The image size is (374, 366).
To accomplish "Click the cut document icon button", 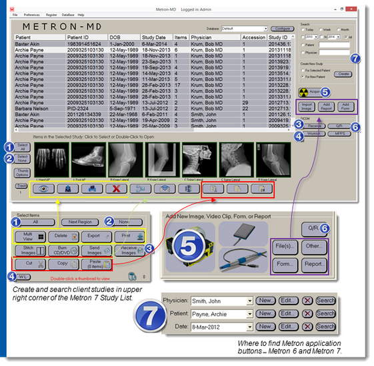I will pyautogui.click(x=213, y=189).
